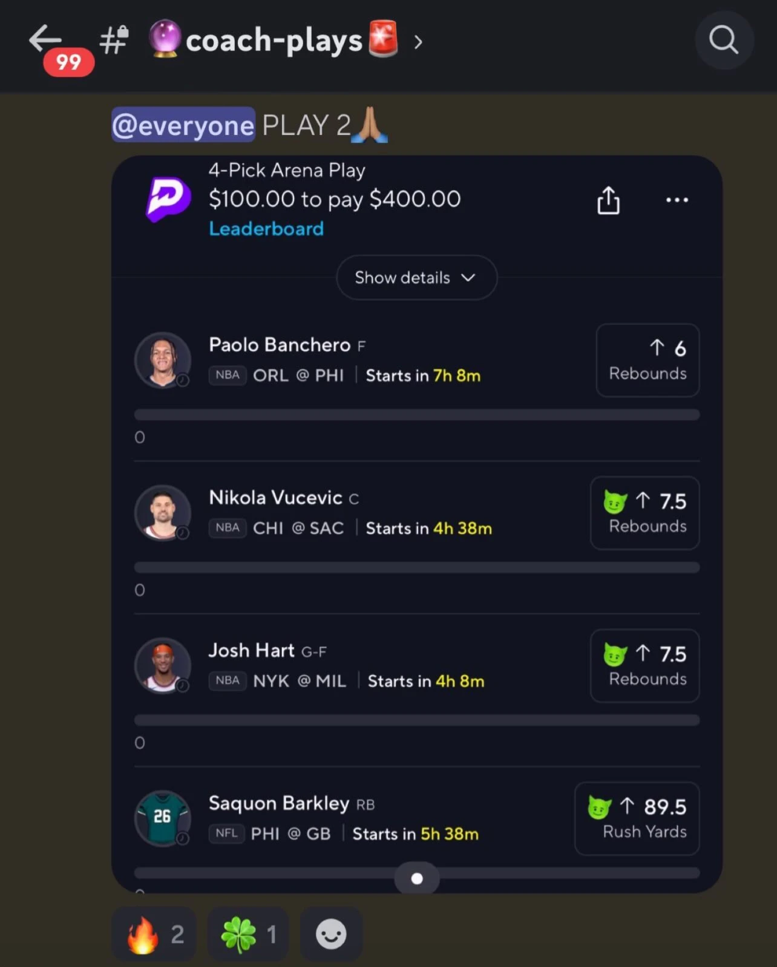Tap the purple PrizePicks logo
The image size is (777, 967).
(168, 199)
